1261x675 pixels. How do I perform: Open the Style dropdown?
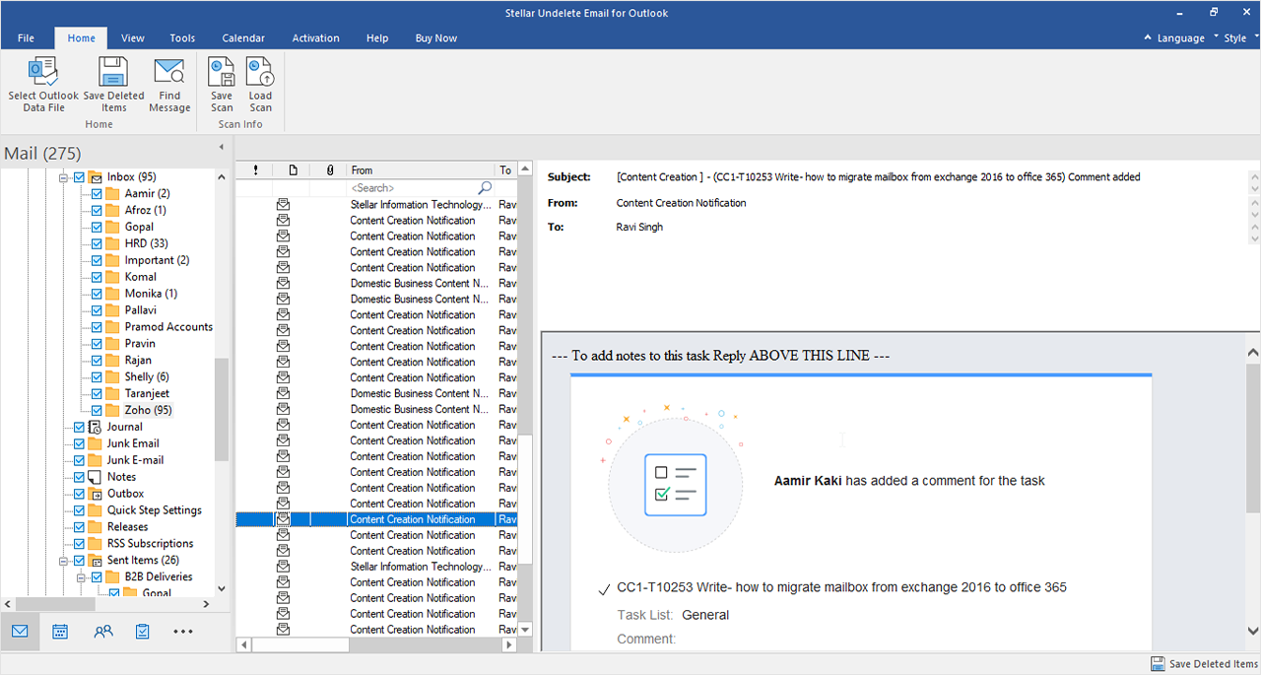1239,38
